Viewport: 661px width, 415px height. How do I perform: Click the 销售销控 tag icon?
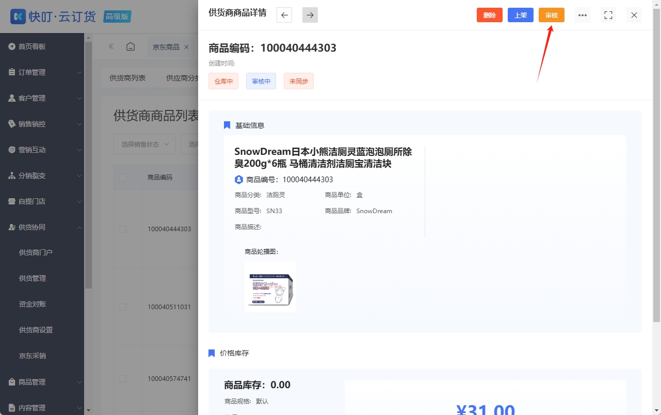click(x=11, y=124)
